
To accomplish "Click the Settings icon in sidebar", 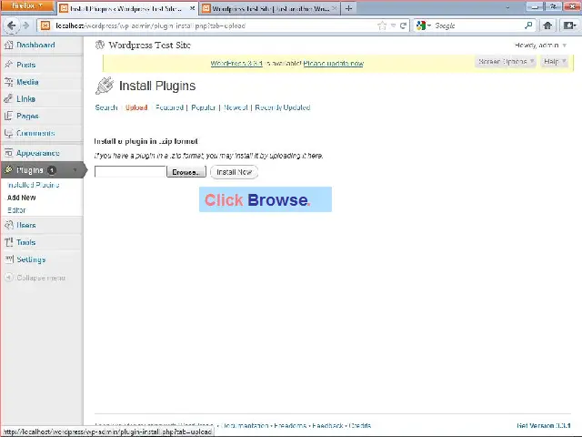I will pyautogui.click(x=8, y=259).
